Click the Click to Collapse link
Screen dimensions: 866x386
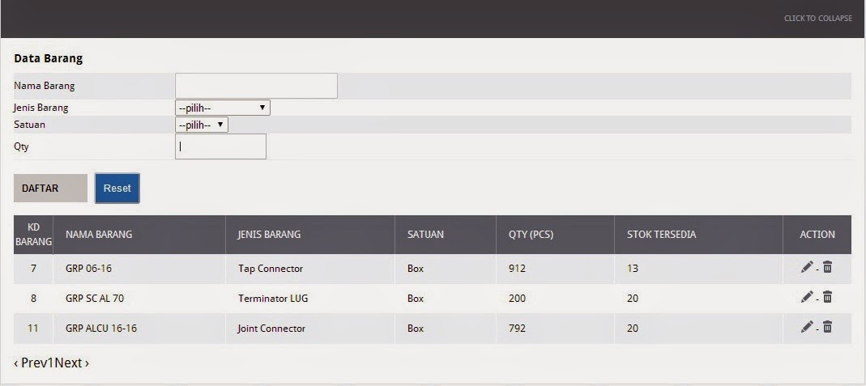pos(818,19)
